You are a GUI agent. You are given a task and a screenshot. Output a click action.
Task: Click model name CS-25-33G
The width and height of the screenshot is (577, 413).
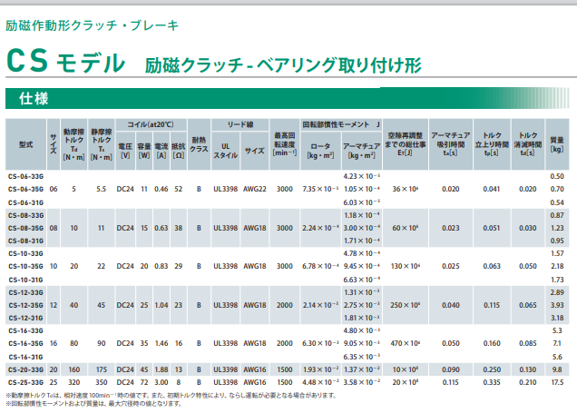(25, 383)
